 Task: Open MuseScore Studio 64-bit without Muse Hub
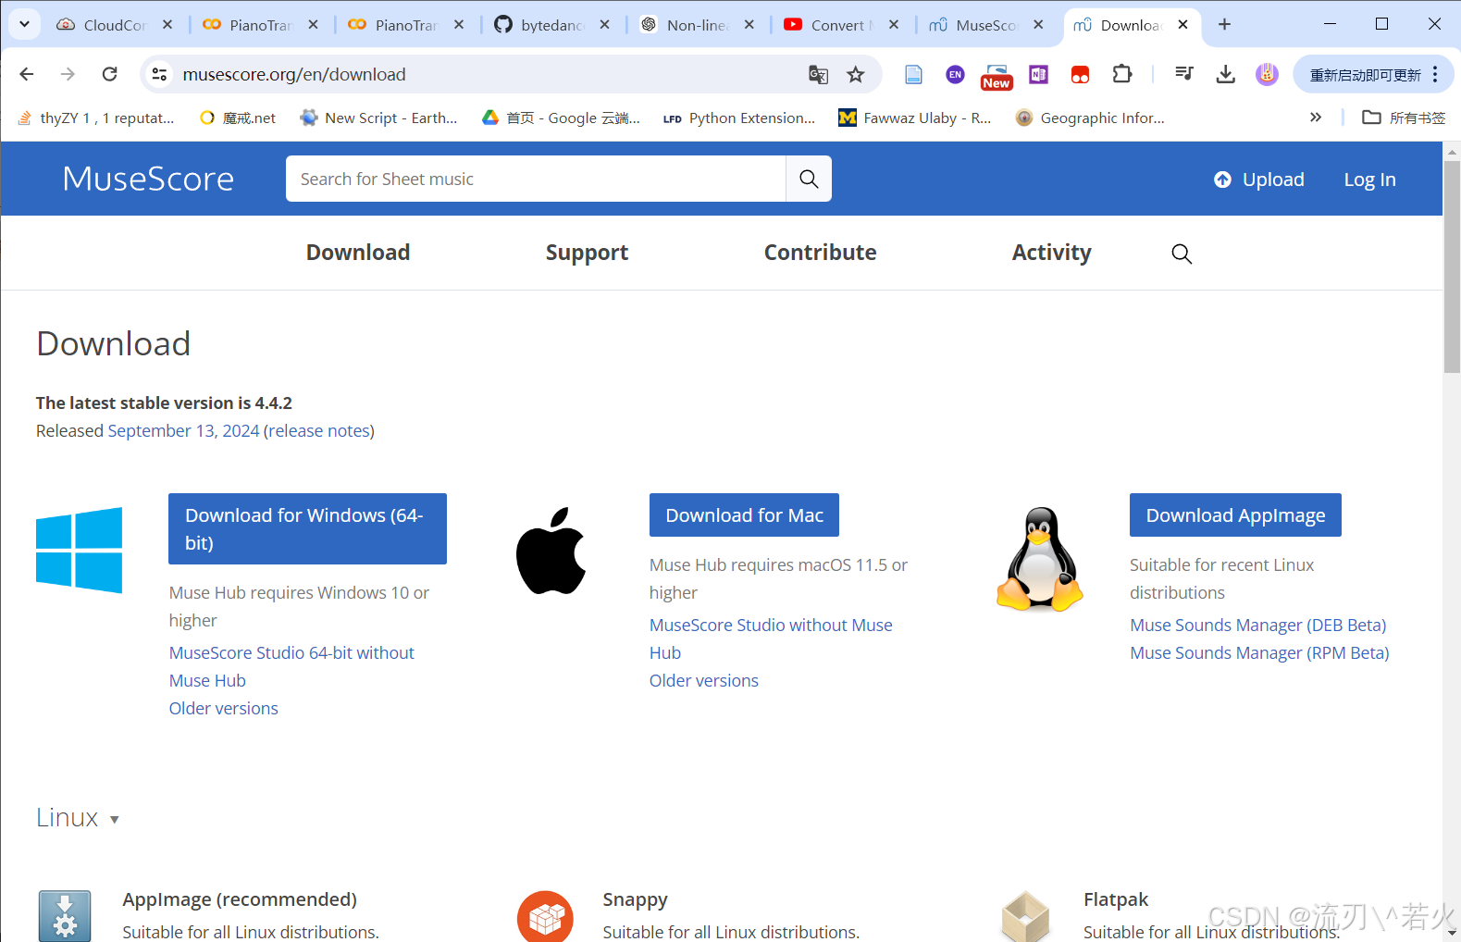pyautogui.click(x=291, y=666)
